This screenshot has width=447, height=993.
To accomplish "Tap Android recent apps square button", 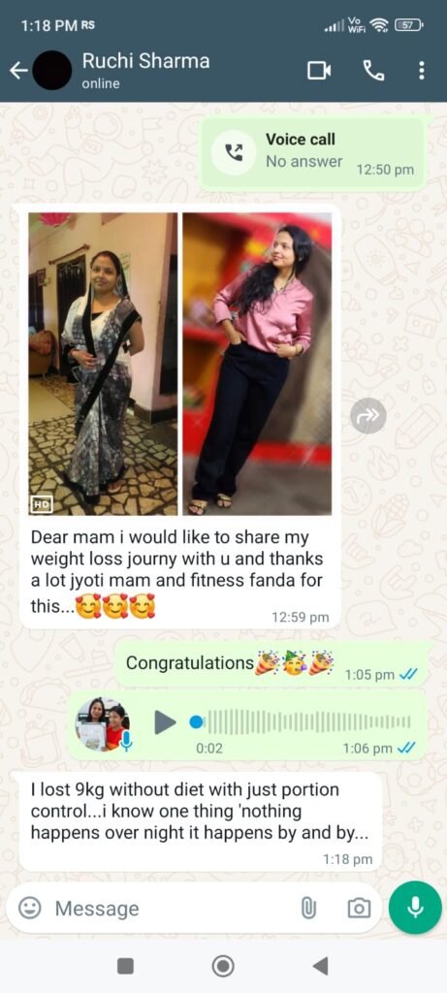I will tap(125, 966).
